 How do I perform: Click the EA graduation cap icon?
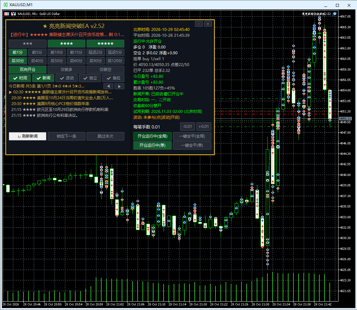click(x=335, y=14)
